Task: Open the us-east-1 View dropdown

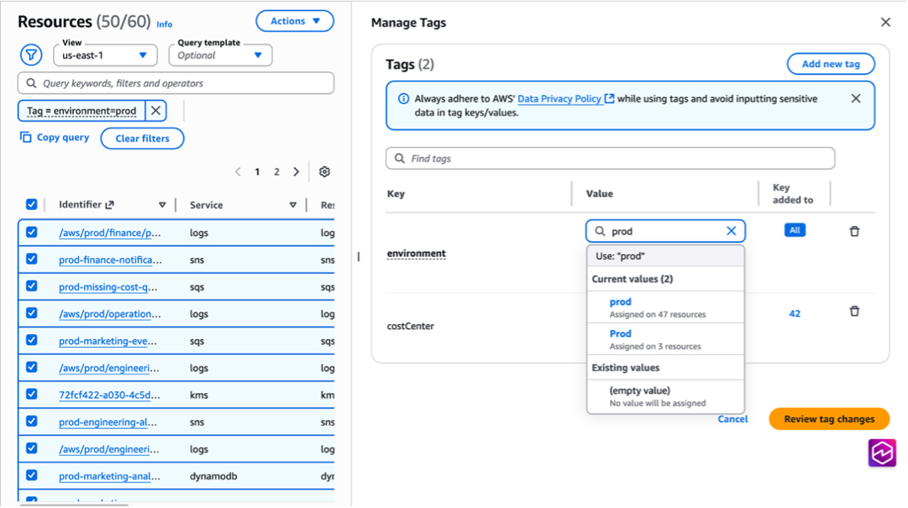Action: tap(104, 55)
